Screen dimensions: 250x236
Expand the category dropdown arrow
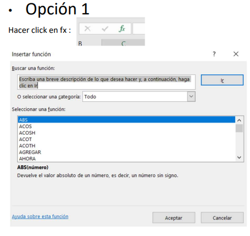coord(191,97)
